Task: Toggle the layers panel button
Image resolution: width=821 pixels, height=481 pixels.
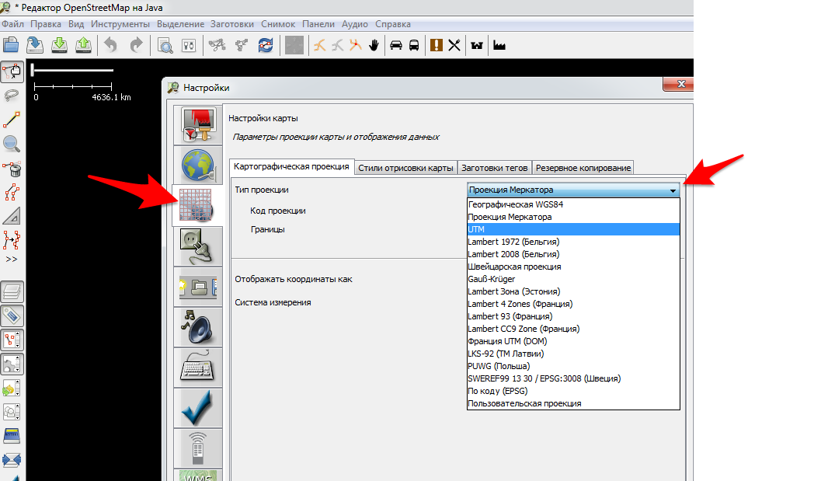Action: click(13, 292)
